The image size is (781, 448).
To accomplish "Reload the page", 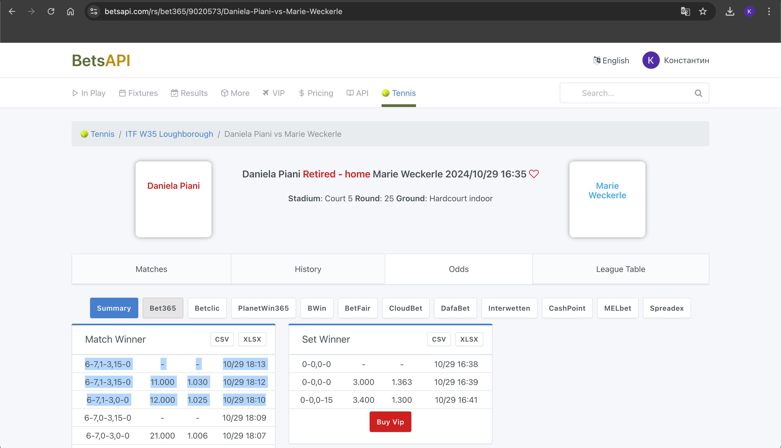I will tap(51, 11).
